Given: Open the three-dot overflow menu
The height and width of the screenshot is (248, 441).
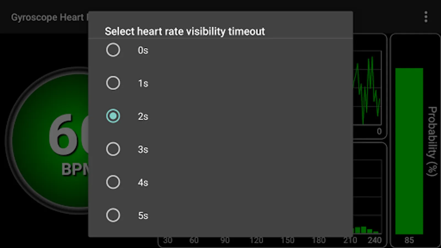Looking at the screenshot, I should click(x=426, y=17).
